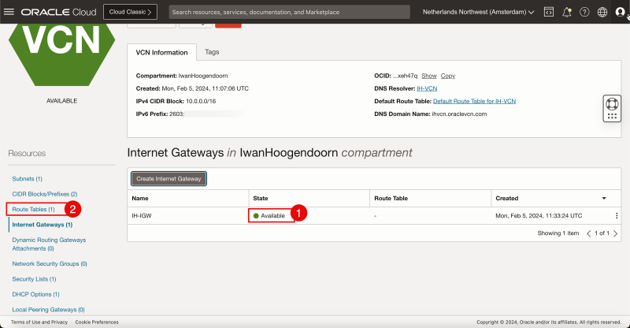Sort by Created column arrow
This screenshot has height=328, width=630.
pyautogui.click(x=604, y=198)
